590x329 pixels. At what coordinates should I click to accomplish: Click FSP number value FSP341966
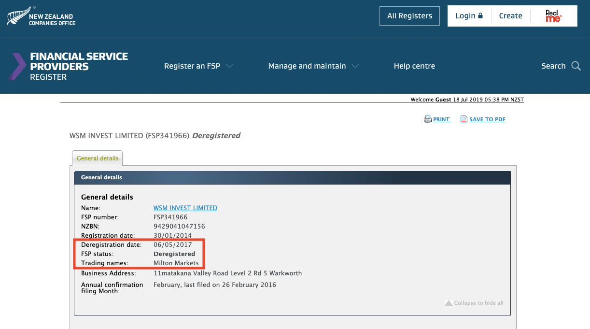click(x=170, y=217)
